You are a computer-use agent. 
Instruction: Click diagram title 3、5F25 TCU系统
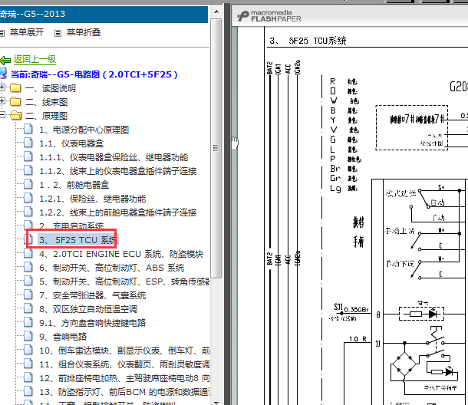(x=308, y=41)
